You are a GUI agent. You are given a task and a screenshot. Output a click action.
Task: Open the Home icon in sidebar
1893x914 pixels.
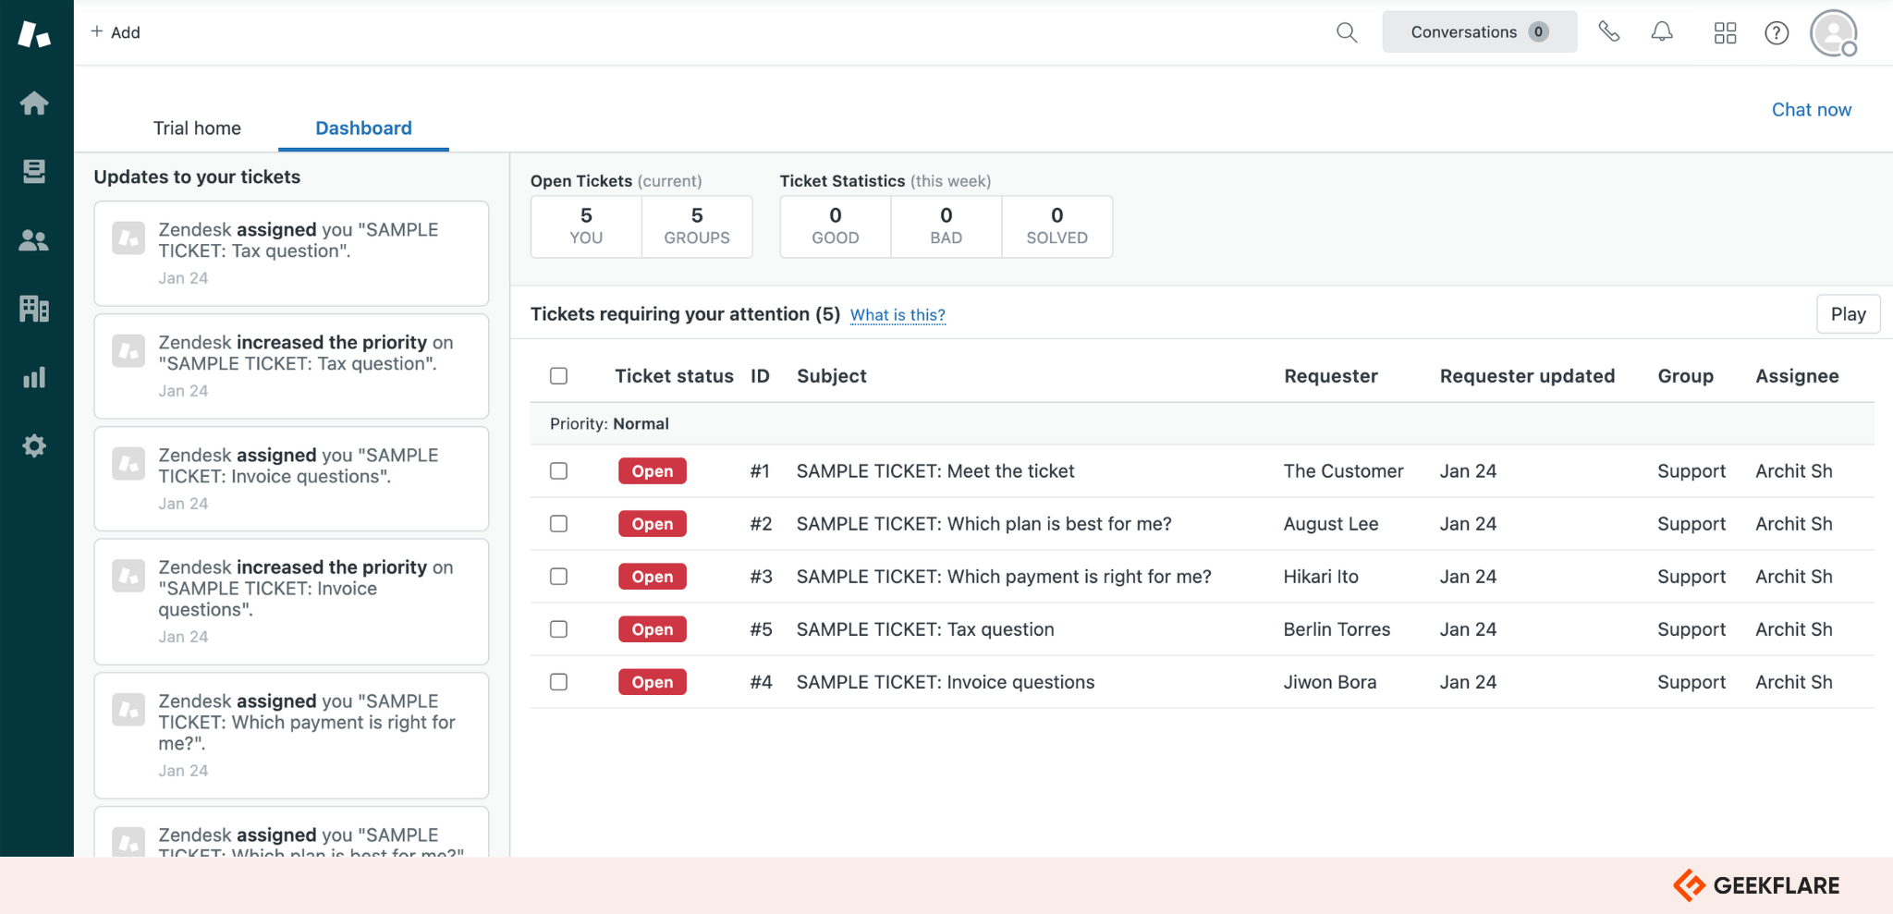click(34, 103)
